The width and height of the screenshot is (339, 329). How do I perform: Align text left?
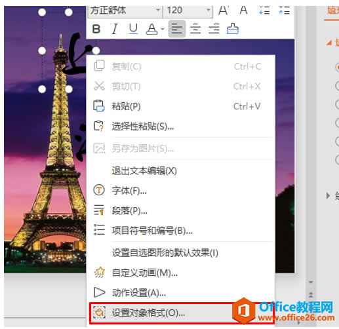(177, 29)
